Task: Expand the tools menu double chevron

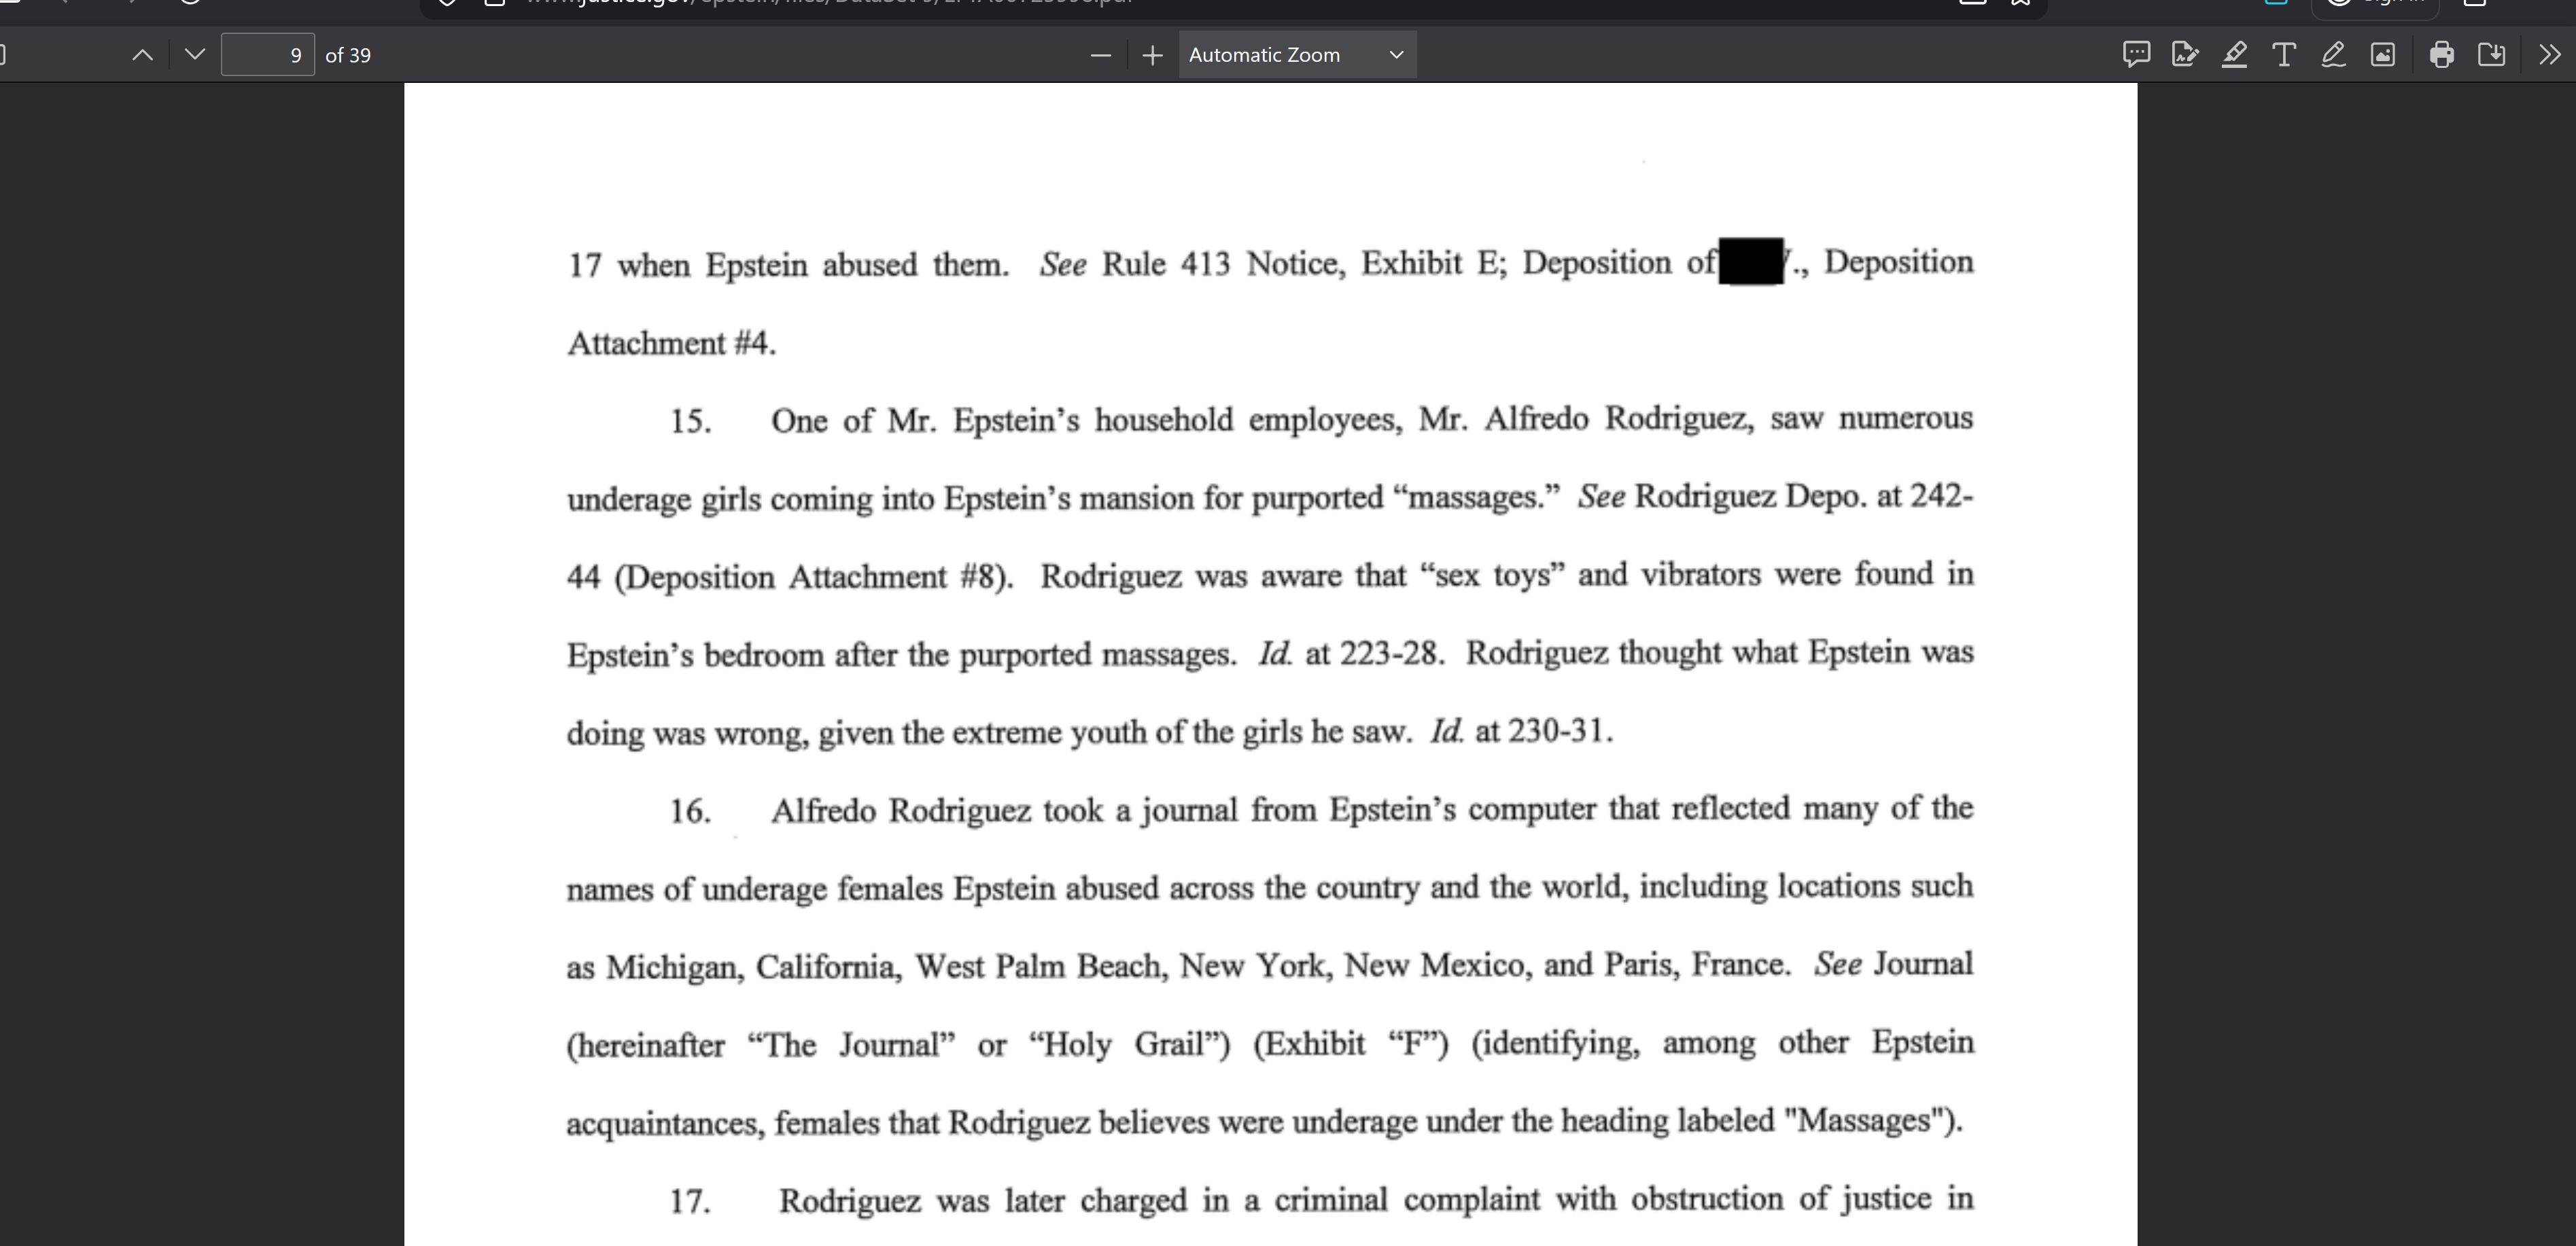Action: 2549,54
